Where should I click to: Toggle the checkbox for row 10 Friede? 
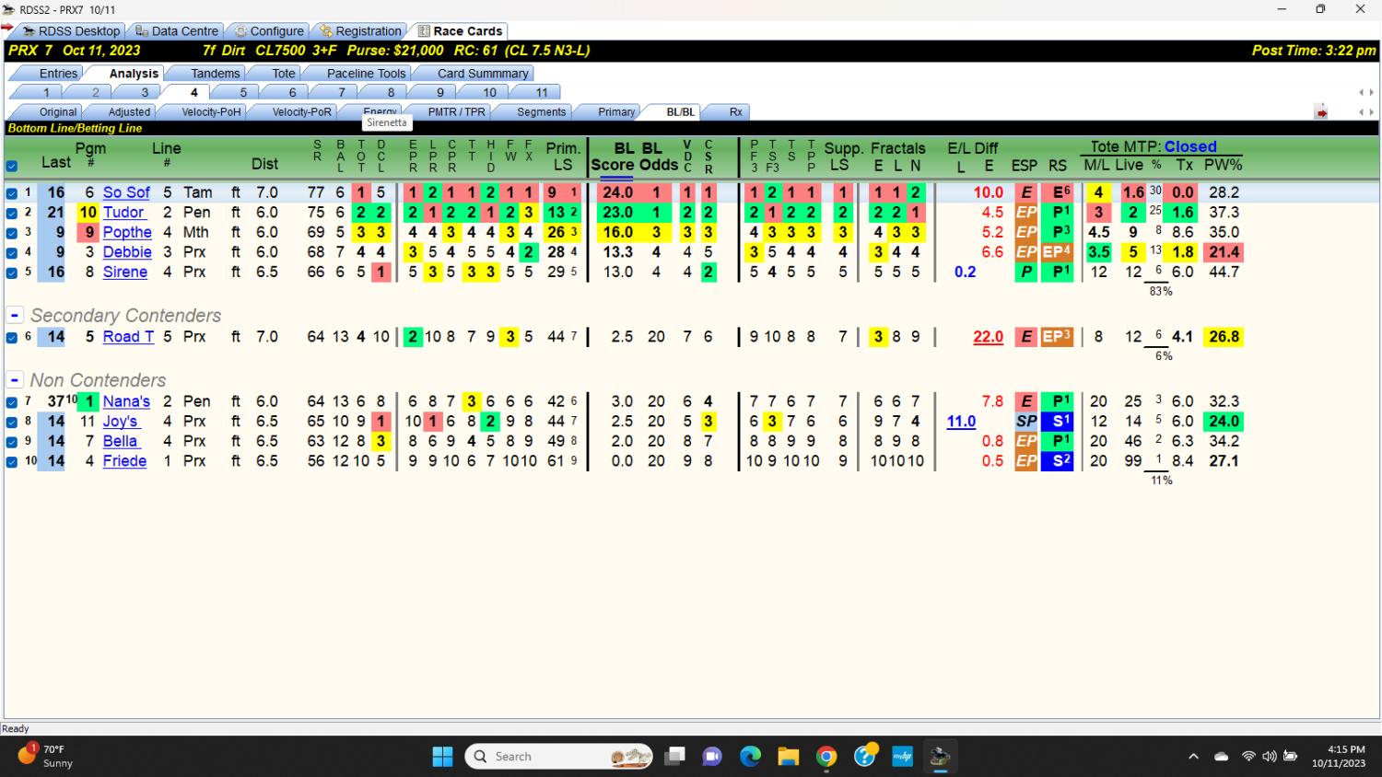[x=11, y=462]
